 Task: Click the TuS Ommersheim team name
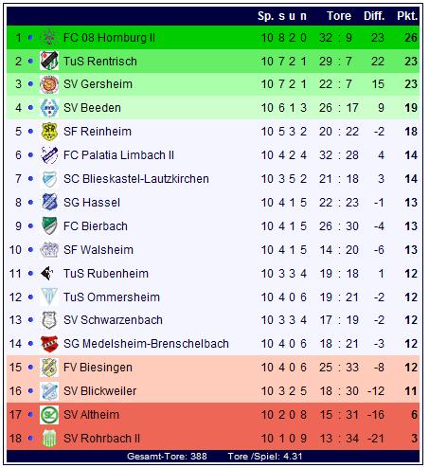112,297
